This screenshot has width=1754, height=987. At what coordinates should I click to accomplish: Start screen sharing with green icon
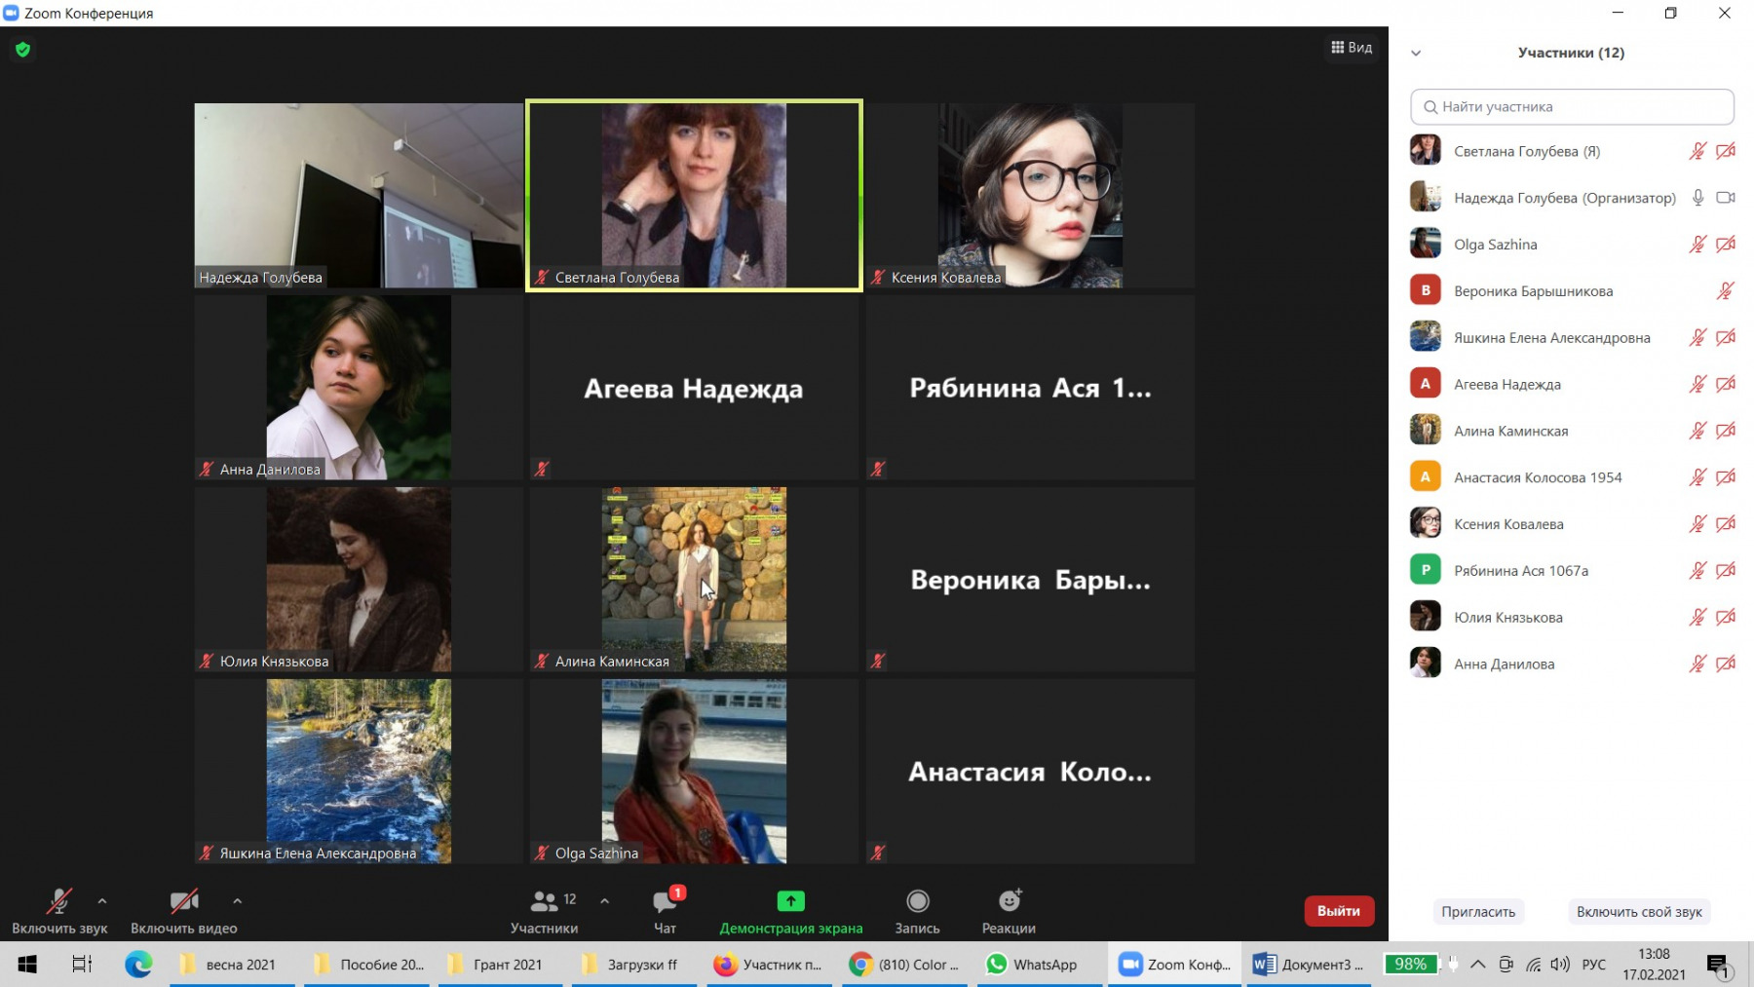tap(790, 902)
